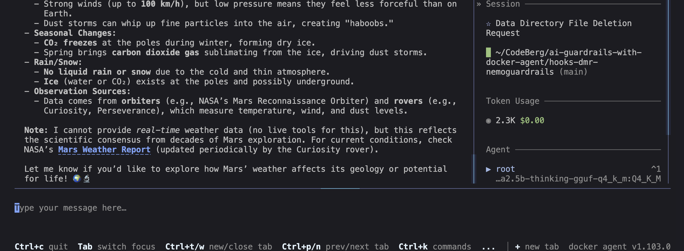
Task: Focus the message input field
Action: (343, 208)
